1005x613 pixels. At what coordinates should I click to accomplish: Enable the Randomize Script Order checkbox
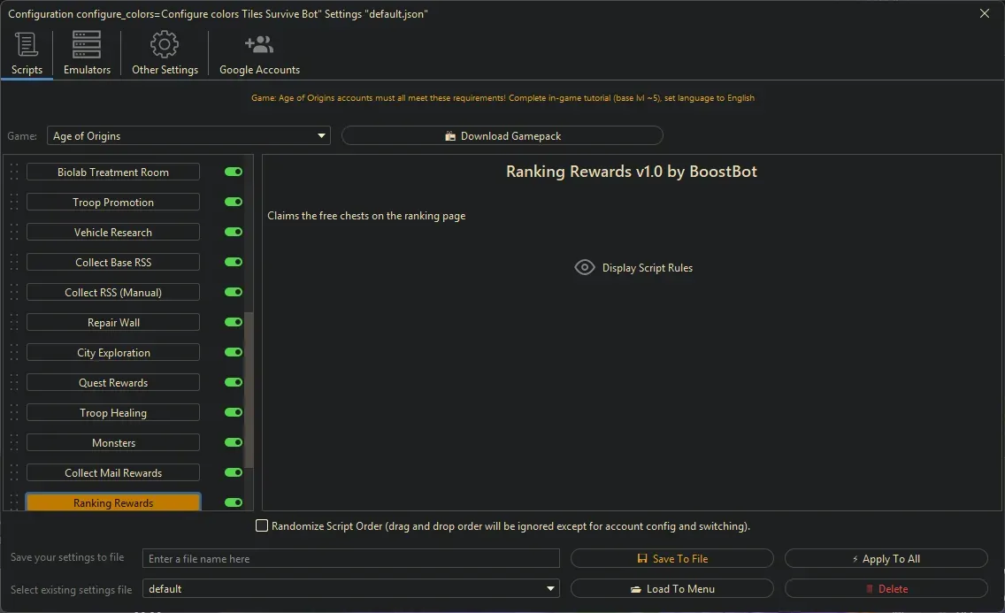tap(262, 525)
